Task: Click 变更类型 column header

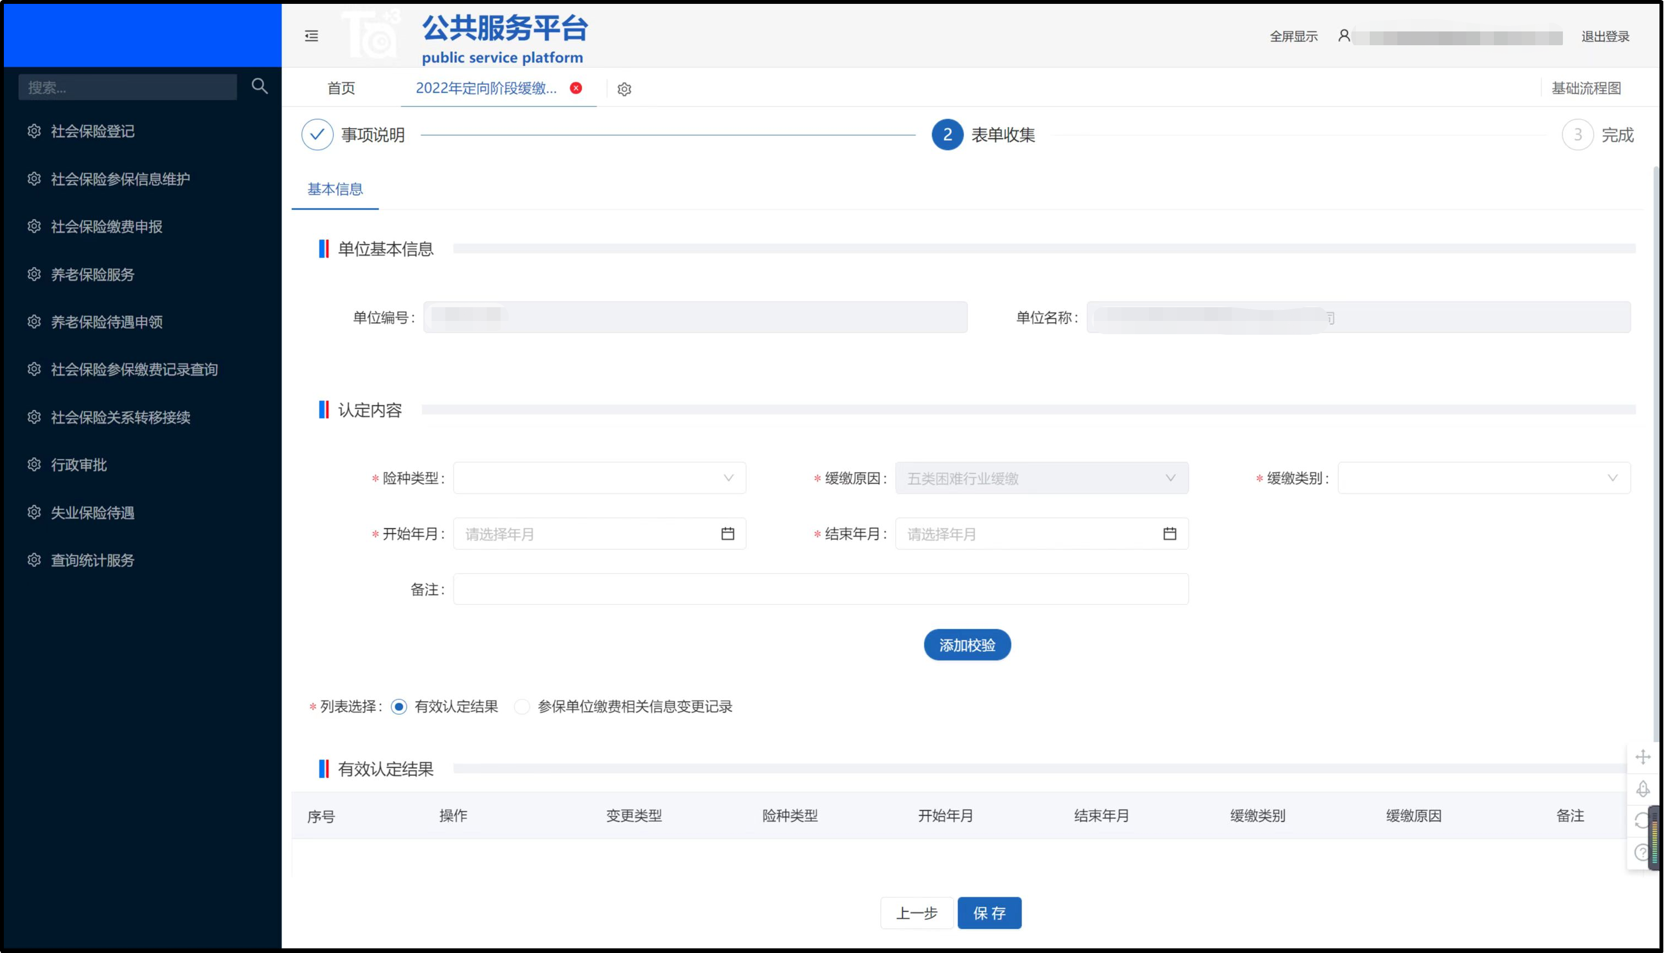Action: coord(634,816)
